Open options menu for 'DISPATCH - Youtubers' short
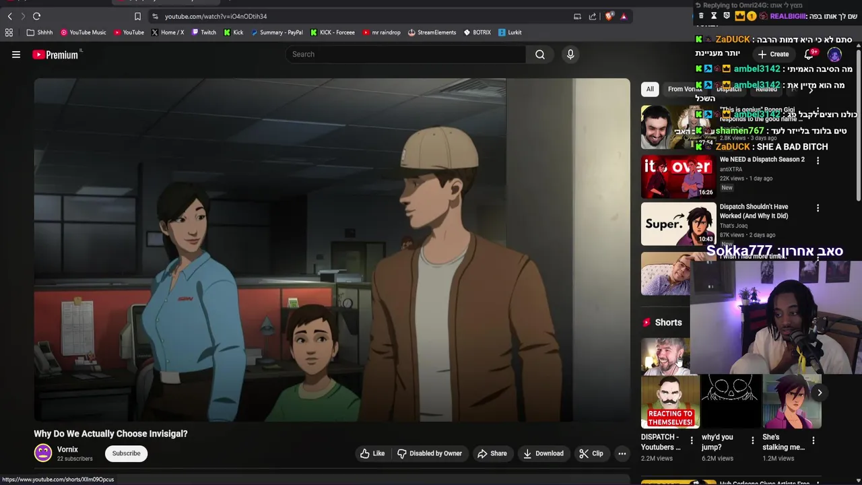 coord(692,441)
